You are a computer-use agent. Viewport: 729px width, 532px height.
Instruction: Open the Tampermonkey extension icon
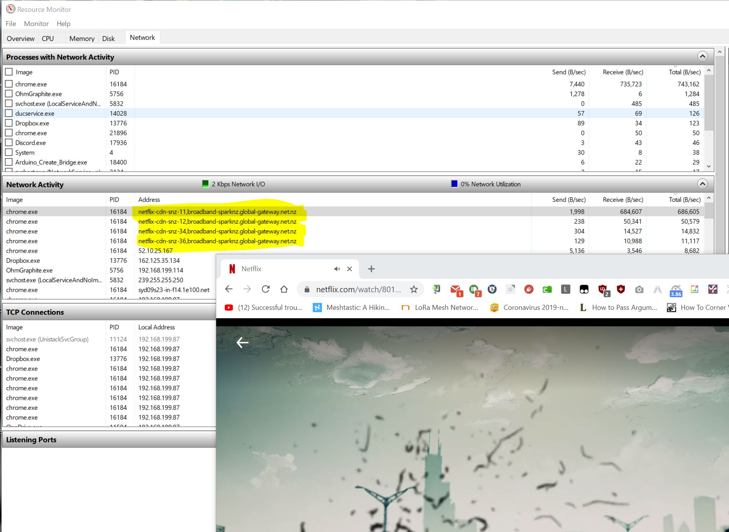click(584, 290)
